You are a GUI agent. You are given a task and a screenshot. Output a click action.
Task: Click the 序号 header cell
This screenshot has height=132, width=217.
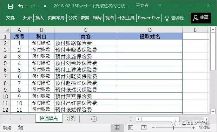pos(19,36)
